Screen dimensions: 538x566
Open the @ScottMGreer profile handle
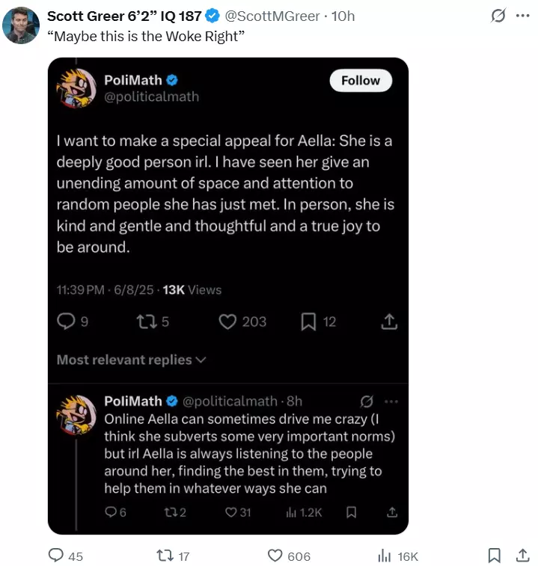(x=272, y=16)
